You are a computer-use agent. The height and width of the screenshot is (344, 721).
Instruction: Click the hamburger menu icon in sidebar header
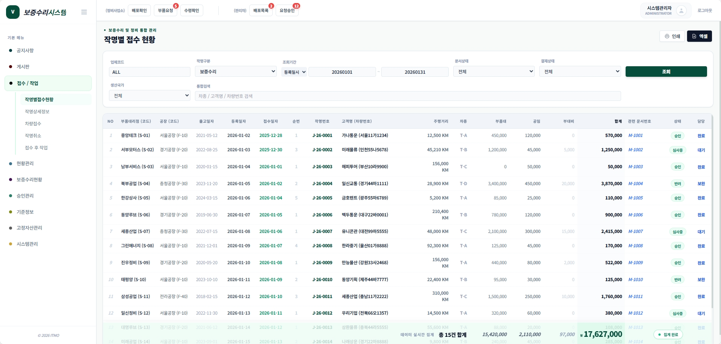(x=84, y=12)
